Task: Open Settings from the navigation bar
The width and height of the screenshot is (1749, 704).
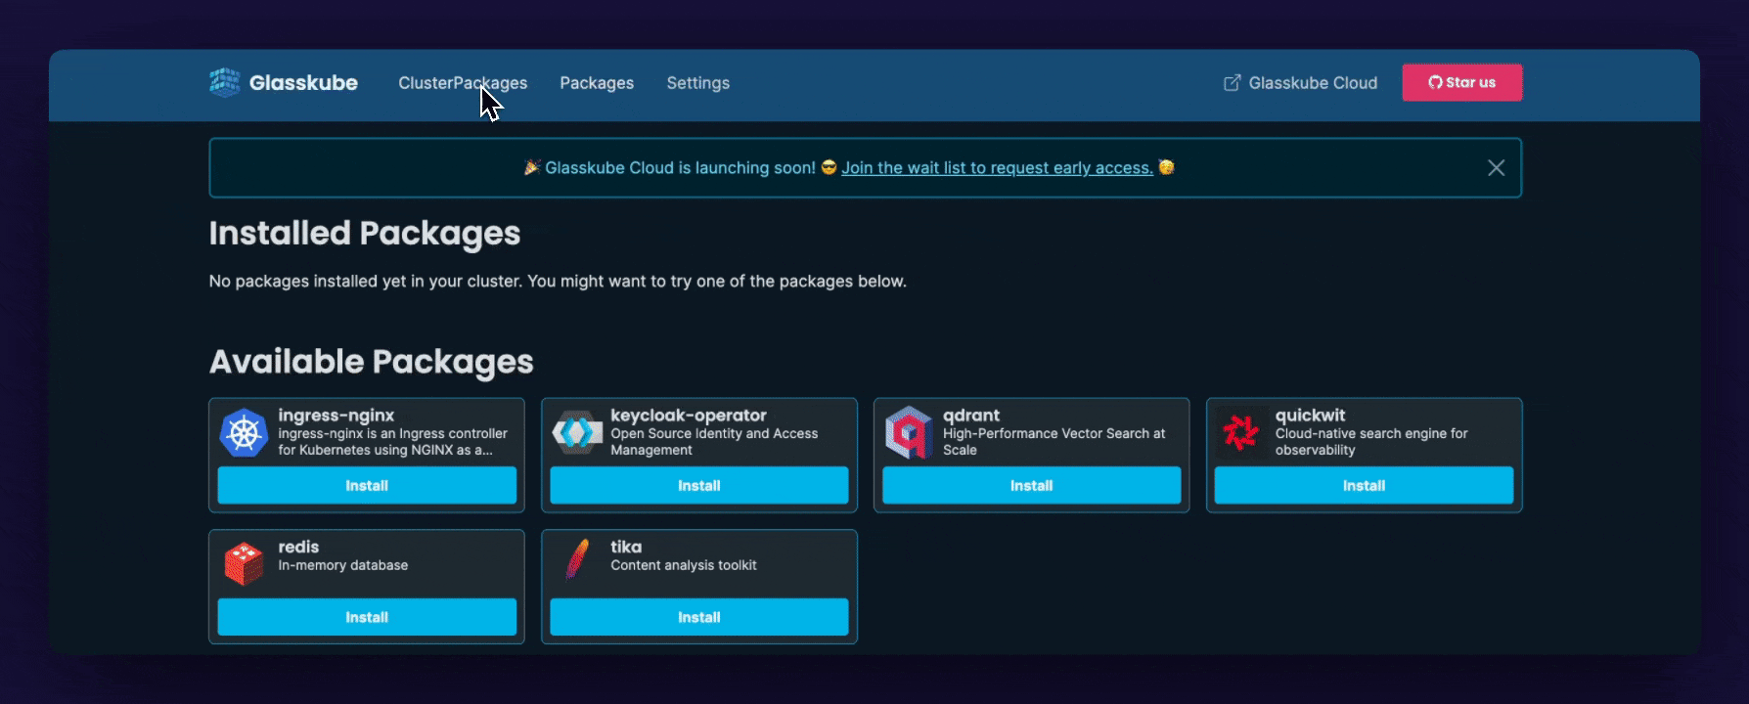Action: [x=697, y=83]
